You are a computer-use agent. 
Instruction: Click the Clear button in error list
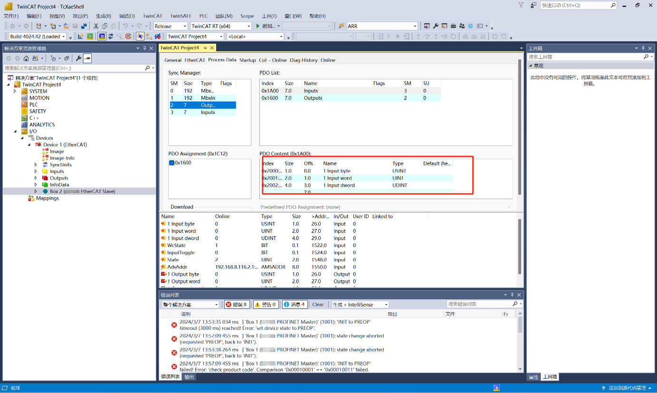click(x=318, y=304)
